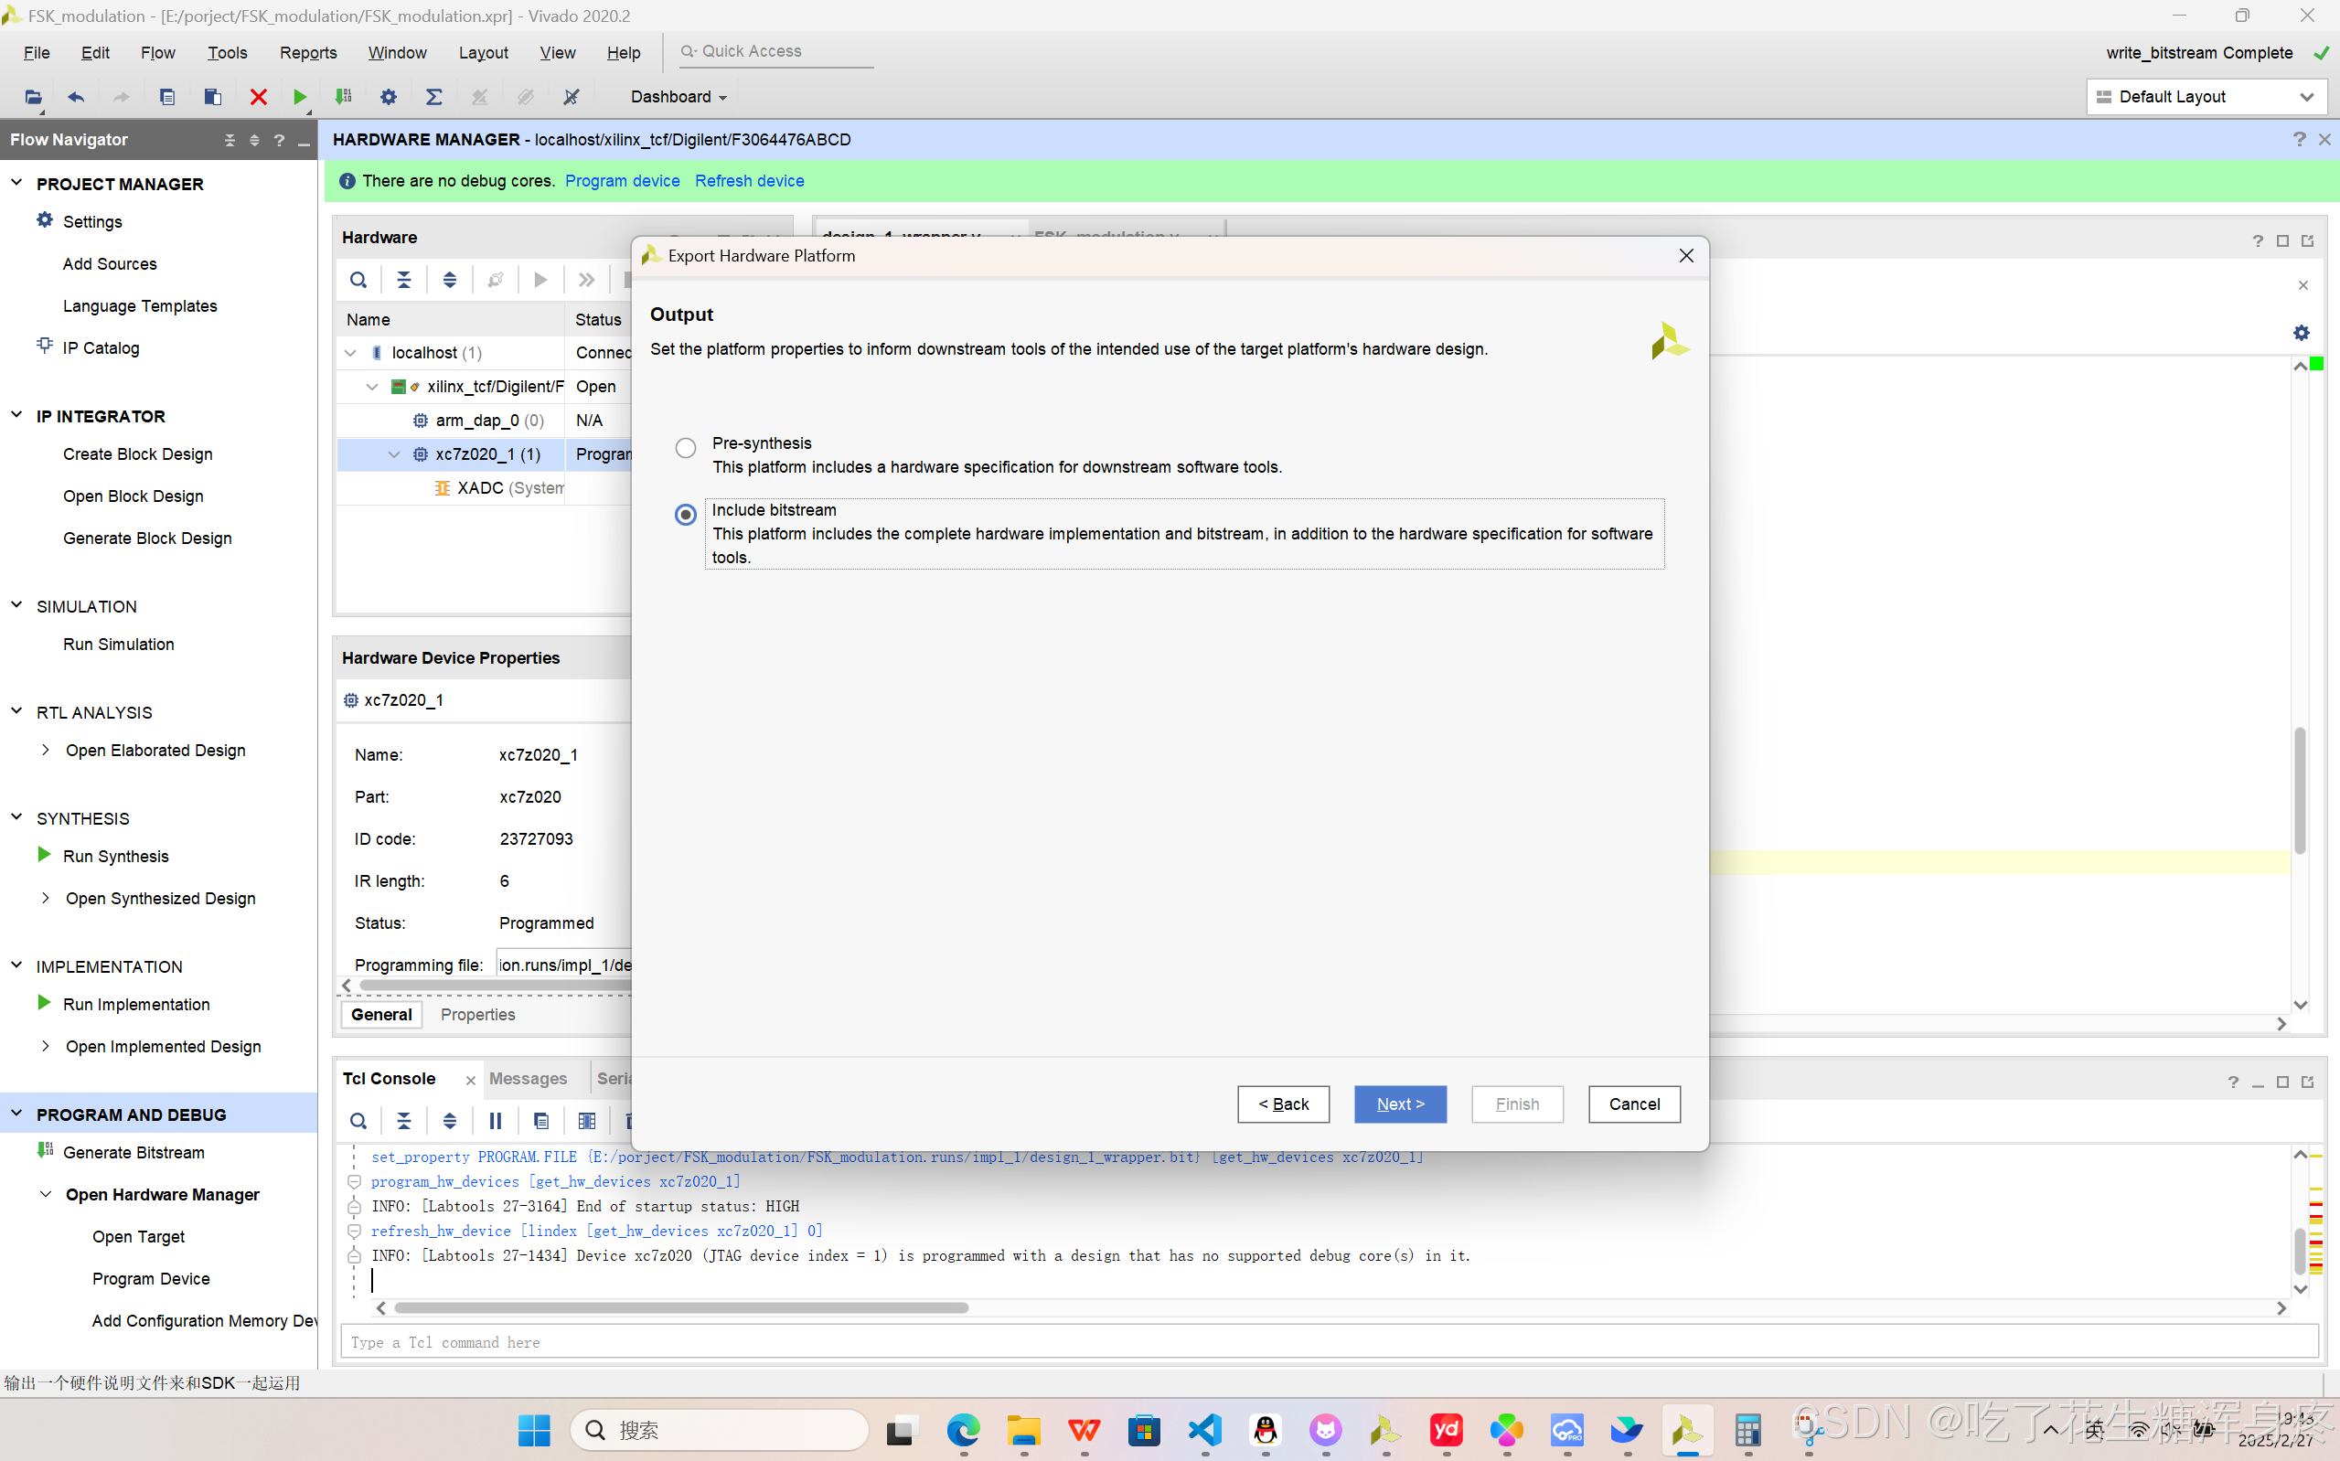The height and width of the screenshot is (1461, 2340).
Task: Click Program Device under Open Hardware Manager
Action: 151,1278
